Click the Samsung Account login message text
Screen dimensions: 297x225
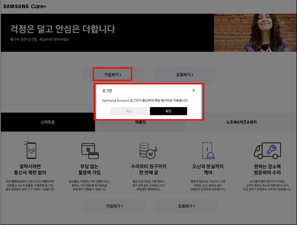145,100
